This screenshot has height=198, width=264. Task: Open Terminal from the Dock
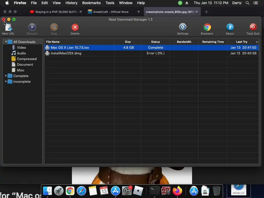tap(154, 191)
